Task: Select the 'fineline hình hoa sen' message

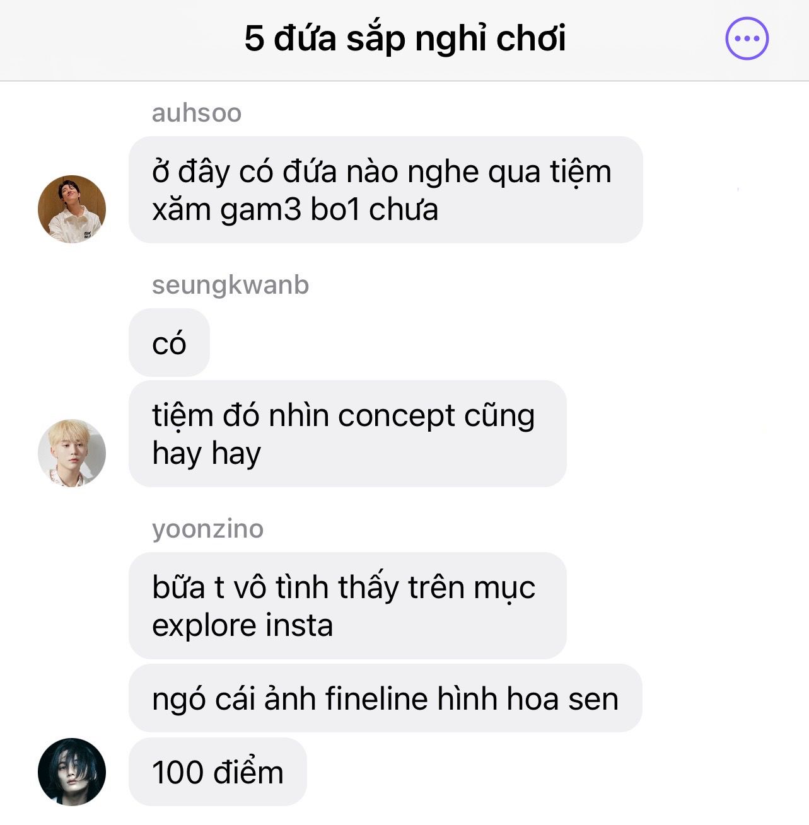Action: 385,698
